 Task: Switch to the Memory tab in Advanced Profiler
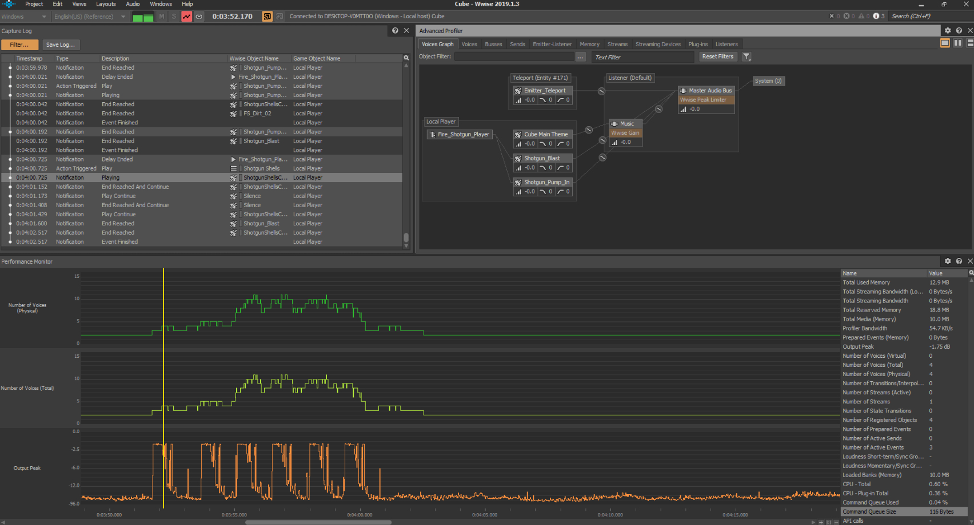point(589,44)
